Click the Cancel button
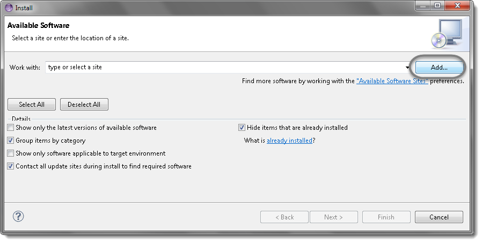The width and height of the screenshot is (482, 243). pos(439,217)
